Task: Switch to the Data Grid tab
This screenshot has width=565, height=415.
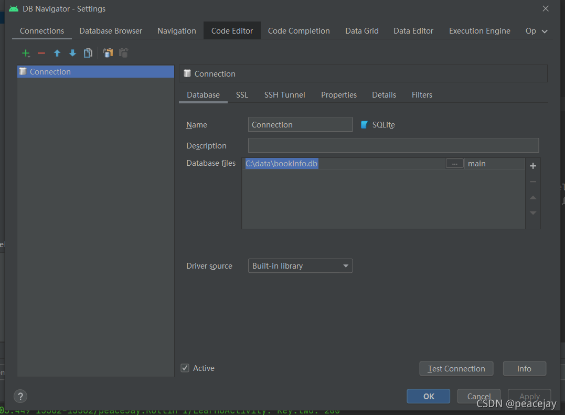Action: [x=362, y=31]
